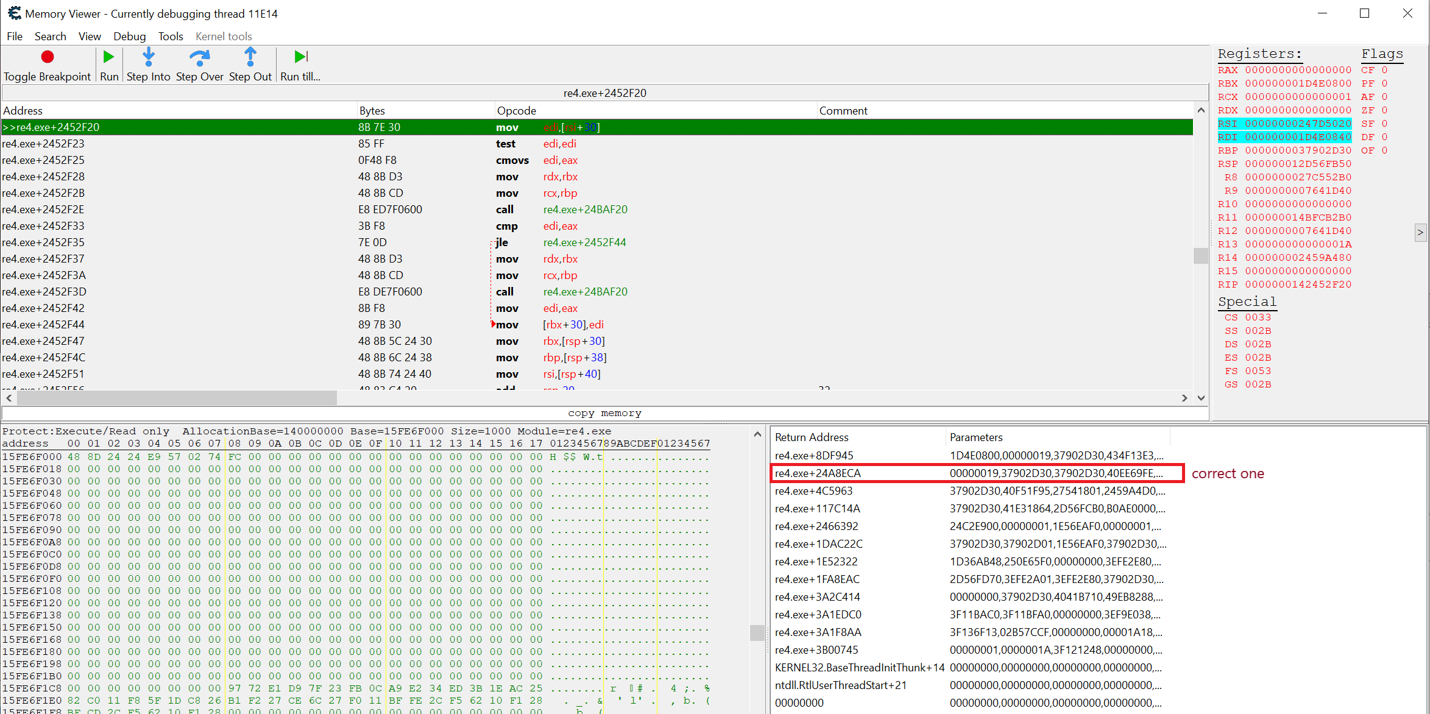The height and width of the screenshot is (714, 1430).
Task: Click the Step Into icon
Action: 148,57
